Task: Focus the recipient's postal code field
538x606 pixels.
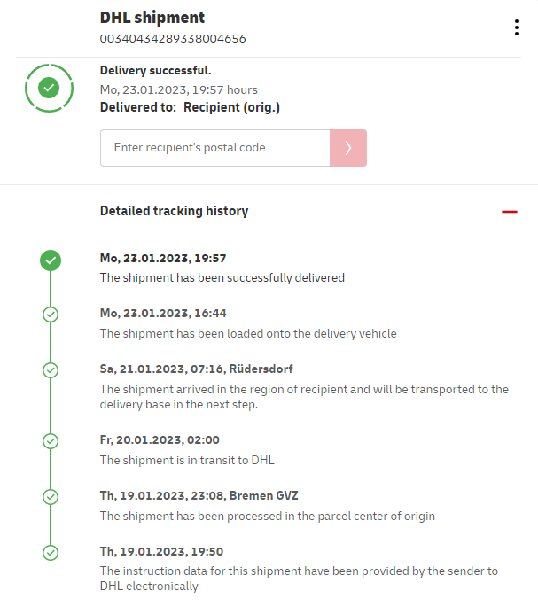Action: click(214, 148)
